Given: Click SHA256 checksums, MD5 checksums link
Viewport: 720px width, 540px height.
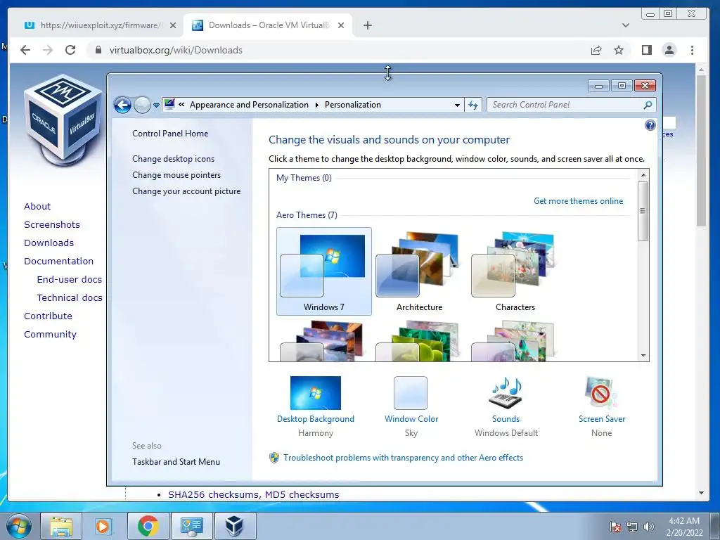Looking at the screenshot, I should [253, 494].
